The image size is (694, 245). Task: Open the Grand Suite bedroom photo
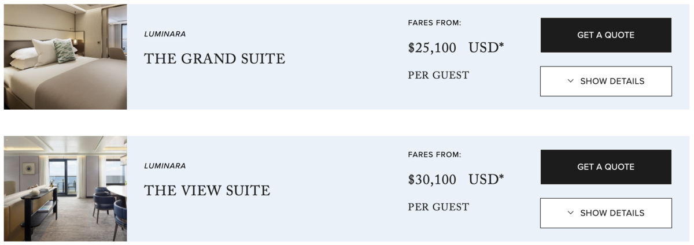[x=65, y=57]
